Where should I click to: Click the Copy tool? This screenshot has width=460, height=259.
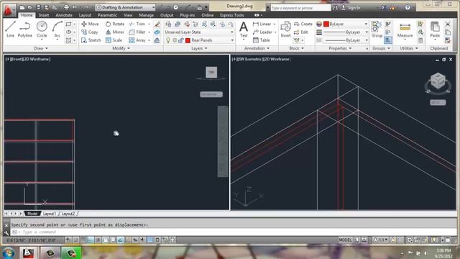point(90,32)
